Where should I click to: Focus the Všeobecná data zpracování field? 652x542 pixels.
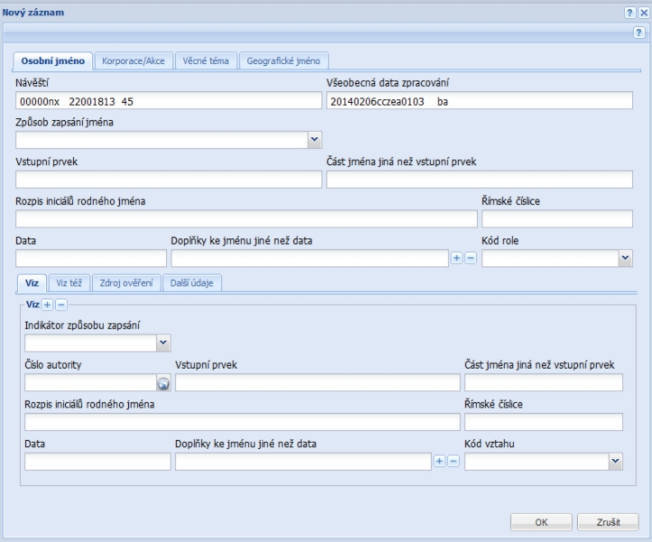(480, 101)
